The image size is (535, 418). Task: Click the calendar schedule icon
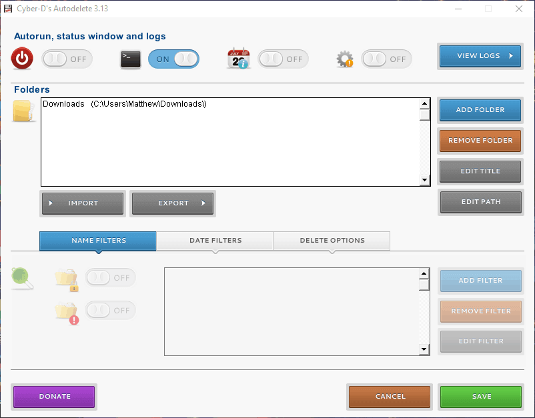[x=237, y=59]
